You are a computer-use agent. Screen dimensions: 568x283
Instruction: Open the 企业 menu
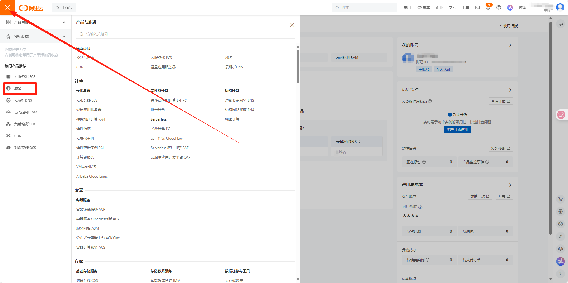point(439,8)
